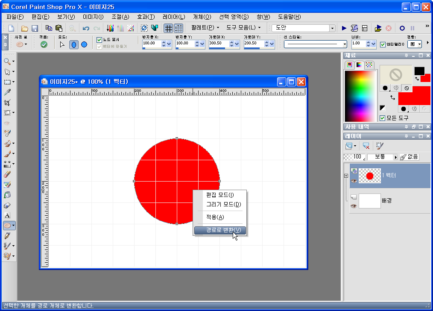Screen dimensions: 433x311
Task: Select the 배경 layer thumbnail
Action: point(369,201)
